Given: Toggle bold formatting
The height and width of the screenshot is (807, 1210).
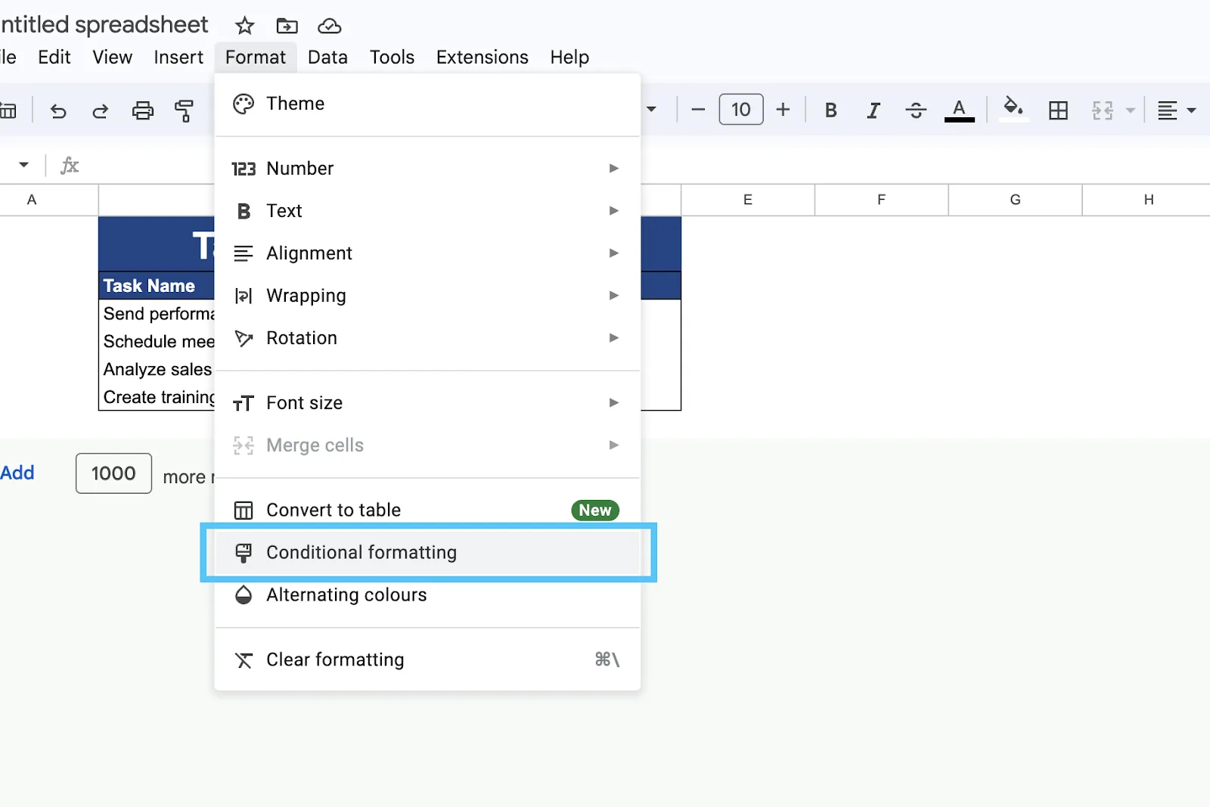Looking at the screenshot, I should (x=830, y=110).
